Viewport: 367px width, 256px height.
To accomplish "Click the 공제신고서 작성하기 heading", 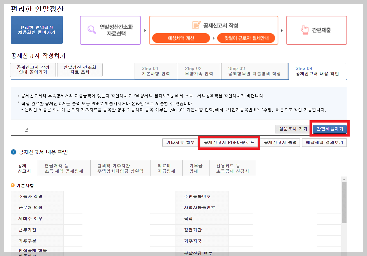I will click(x=38, y=55).
